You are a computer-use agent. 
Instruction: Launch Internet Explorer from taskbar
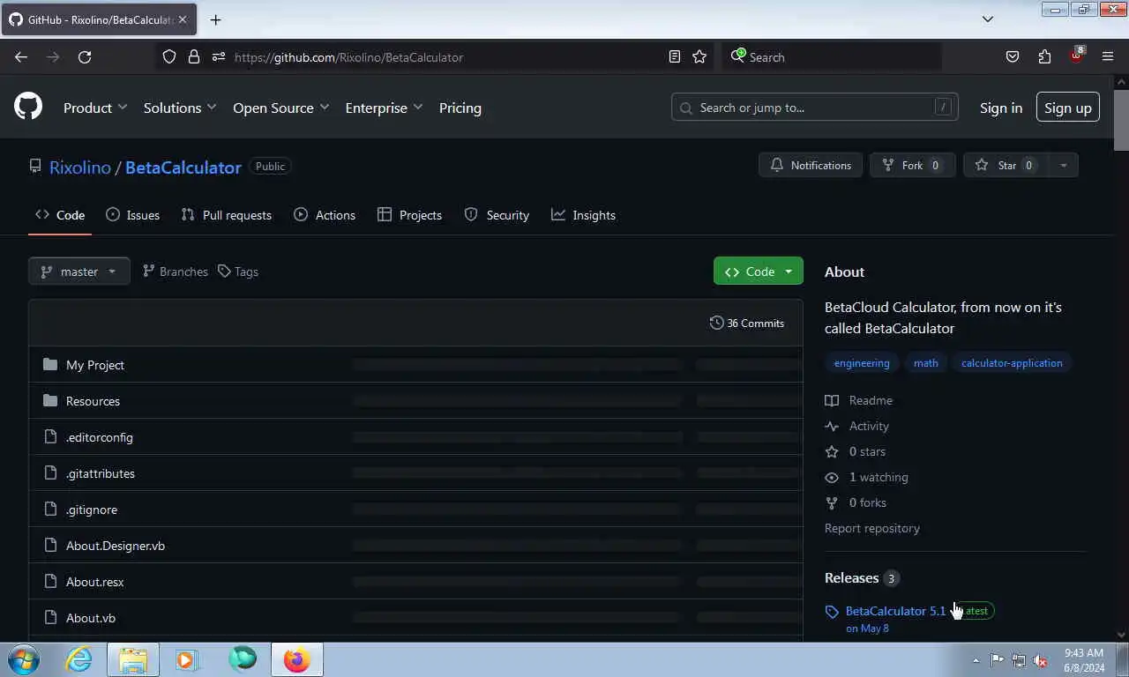tap(79, 659)
